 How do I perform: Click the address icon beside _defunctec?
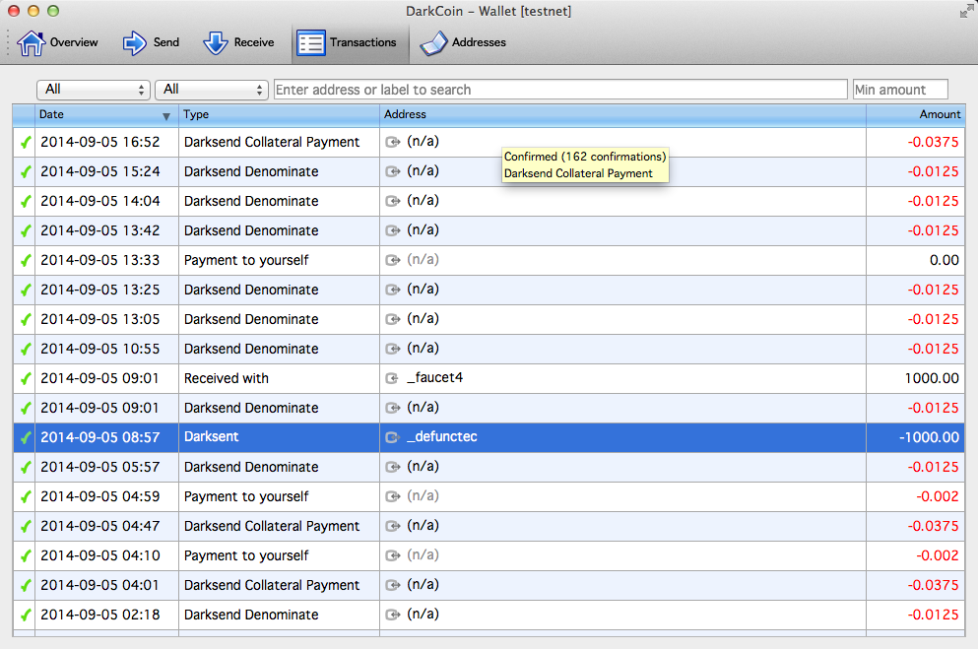pyautogui.click(x=392, y=437)
